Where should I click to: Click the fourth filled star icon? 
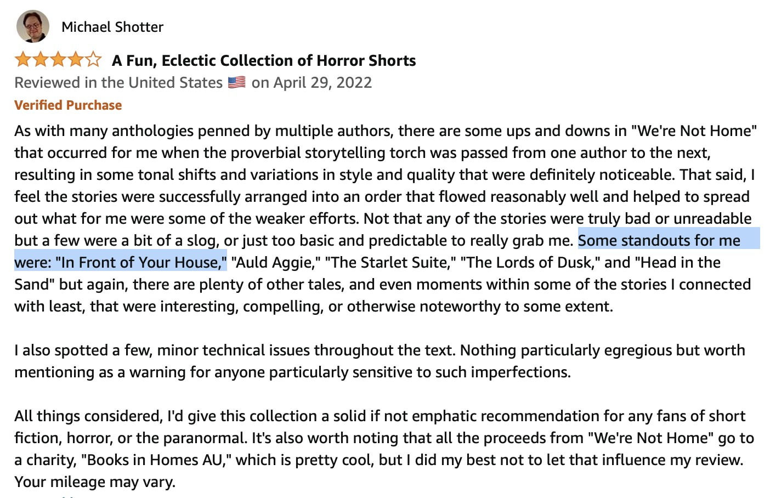76,59
